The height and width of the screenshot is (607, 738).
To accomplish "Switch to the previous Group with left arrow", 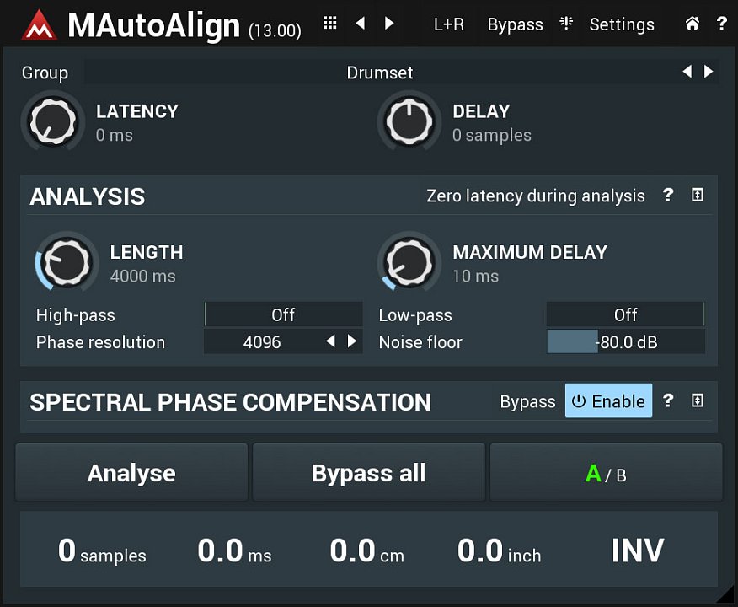I will point(687,72).
